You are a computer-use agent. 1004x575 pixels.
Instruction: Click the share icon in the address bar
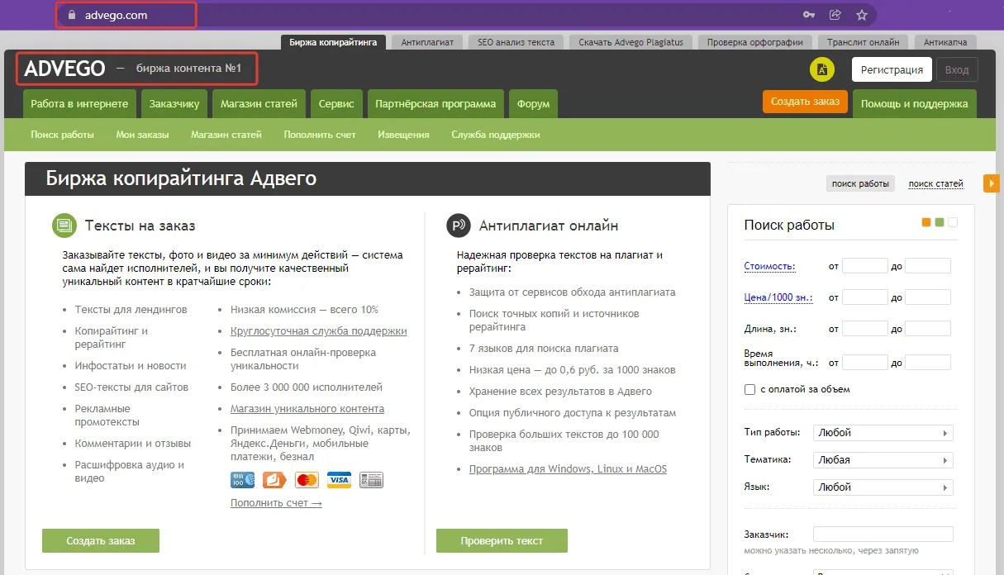pyautogui.click(x=835, y=15)
